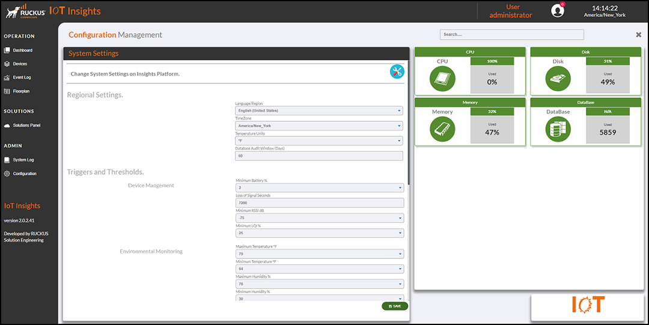The width and height of the screenshot is (649, 325).
Task: Open the Minimum Temperature °F dropdown
Action: click(x=320, y=269)
